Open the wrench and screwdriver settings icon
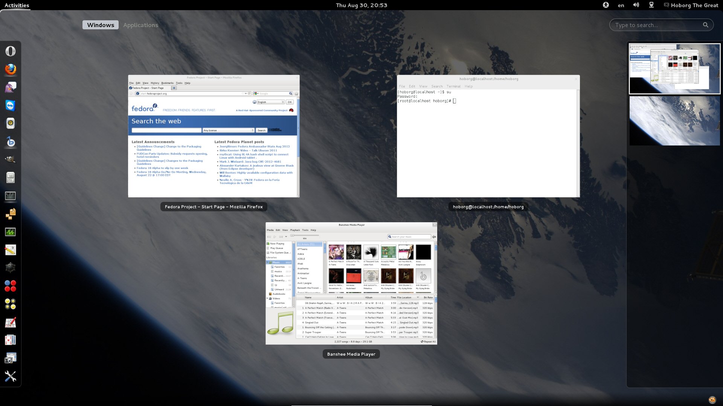The height and width of the screenshot is (406, 723). (11, 376)
